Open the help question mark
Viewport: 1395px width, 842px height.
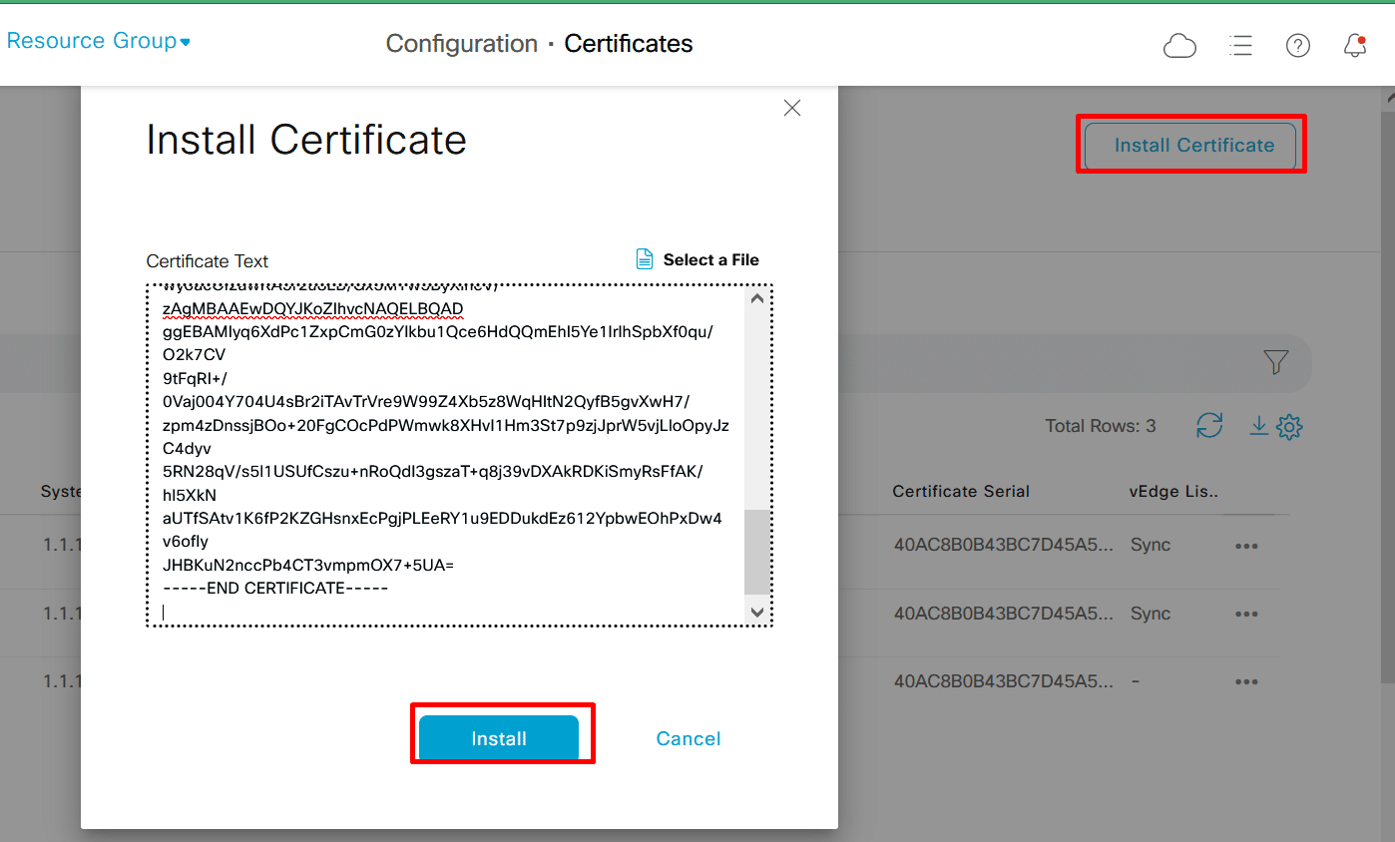pyautogui.click(x=1297, y=45)
